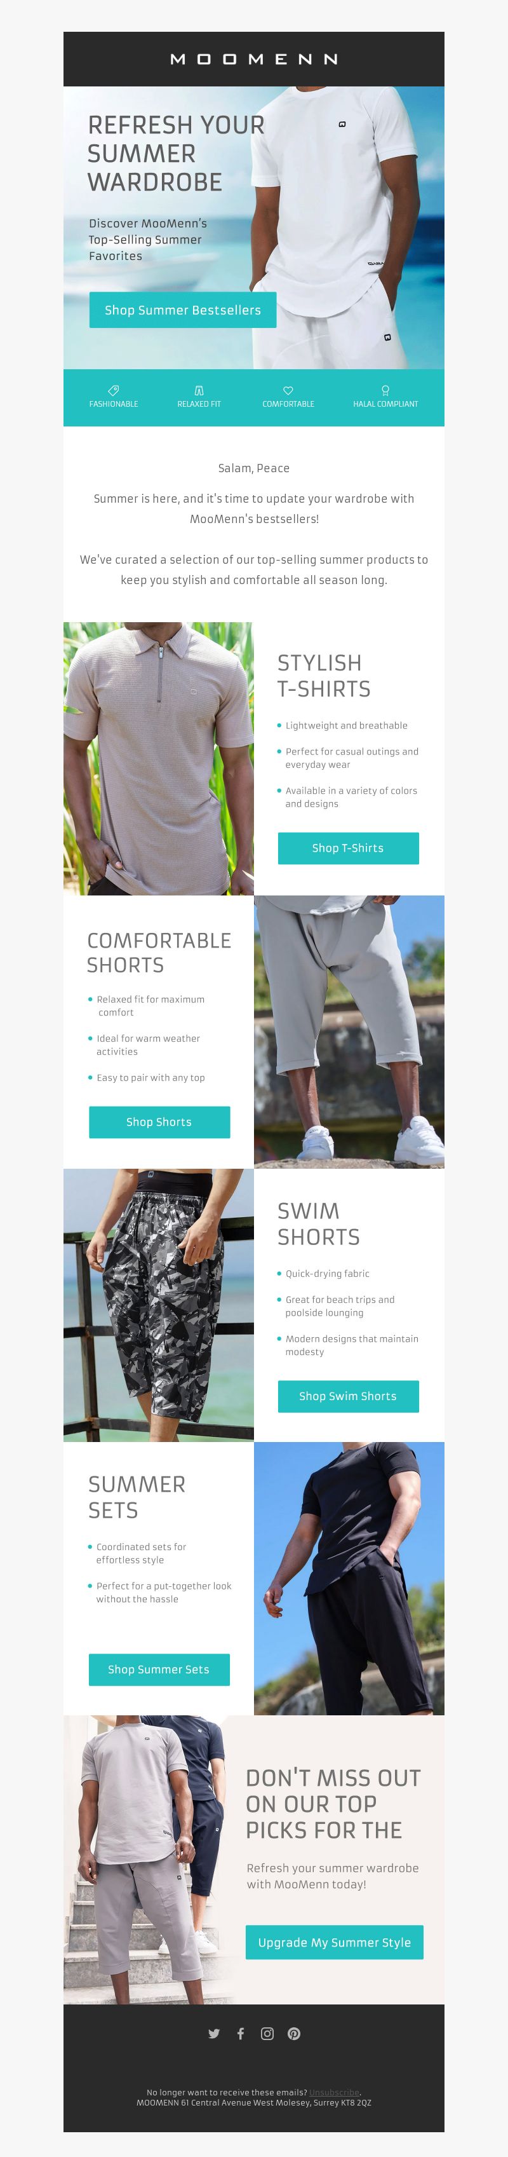508x2157 pixels.
Task: Open the Instagram social icon
Action: click(267, 2033)
